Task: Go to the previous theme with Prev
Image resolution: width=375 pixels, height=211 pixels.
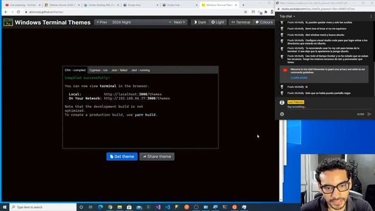Action: (x=102, y=22)
